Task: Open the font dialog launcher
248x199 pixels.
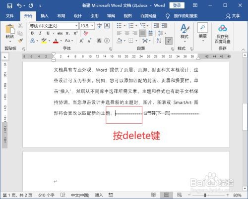Action: point(111,49)
